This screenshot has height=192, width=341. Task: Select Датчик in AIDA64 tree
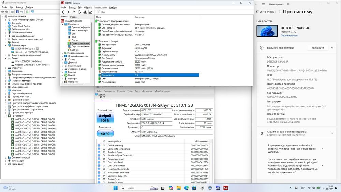(75, 50)
